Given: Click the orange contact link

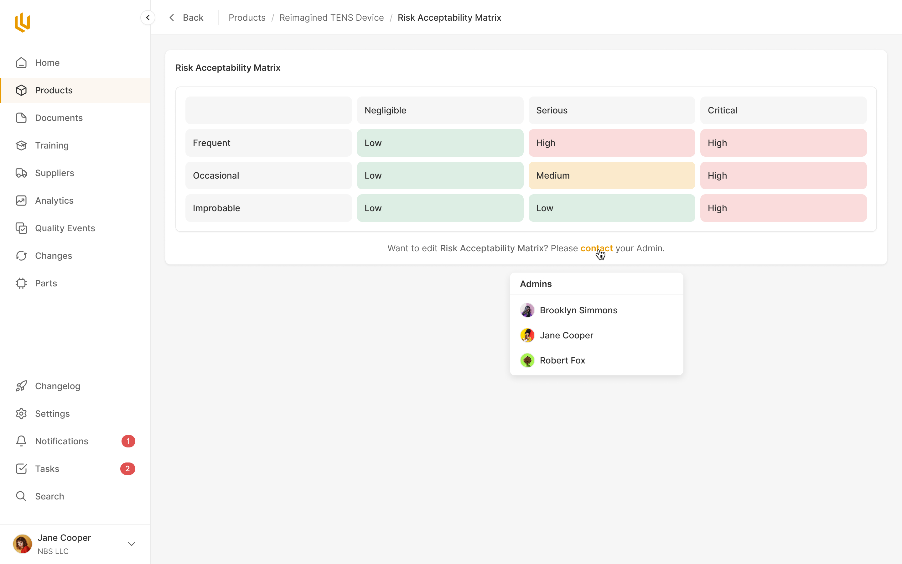Looking at the screenshot, I should 596,248.
